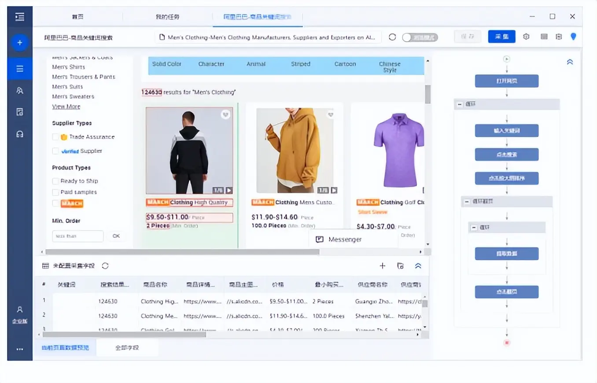Click the blue plus new task button
This screenshot has height=383, width=597.
pyautogui.click(x=20, y=43)
